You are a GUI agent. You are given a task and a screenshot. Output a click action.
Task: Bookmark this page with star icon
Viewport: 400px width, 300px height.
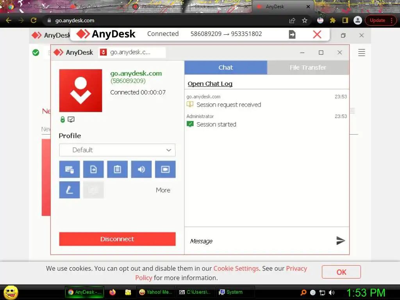point(305,20)
